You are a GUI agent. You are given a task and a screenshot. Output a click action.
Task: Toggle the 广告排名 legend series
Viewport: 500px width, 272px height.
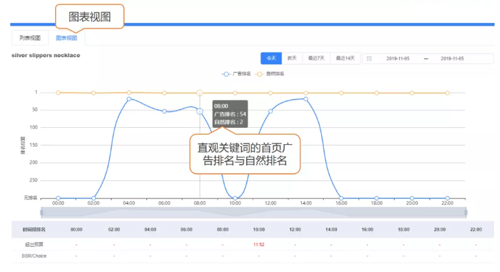pyautogui.click(x=236, y=74)
